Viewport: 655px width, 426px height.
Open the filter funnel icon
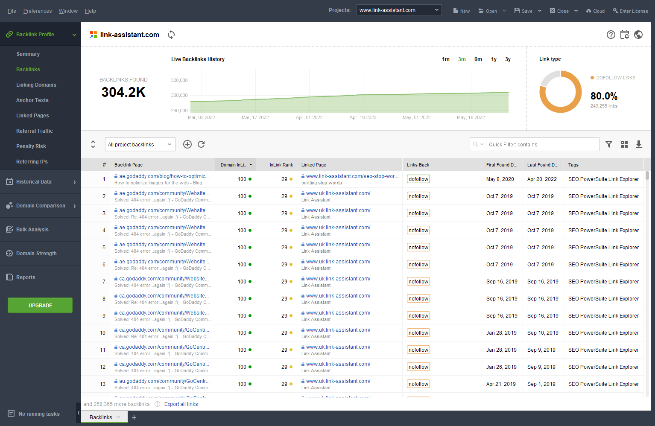(609, 144)
